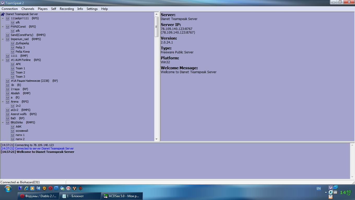Screen dimensions: 355x200
Task: Select the пати 1 sub-channel
Action: (x=20, y=135)
